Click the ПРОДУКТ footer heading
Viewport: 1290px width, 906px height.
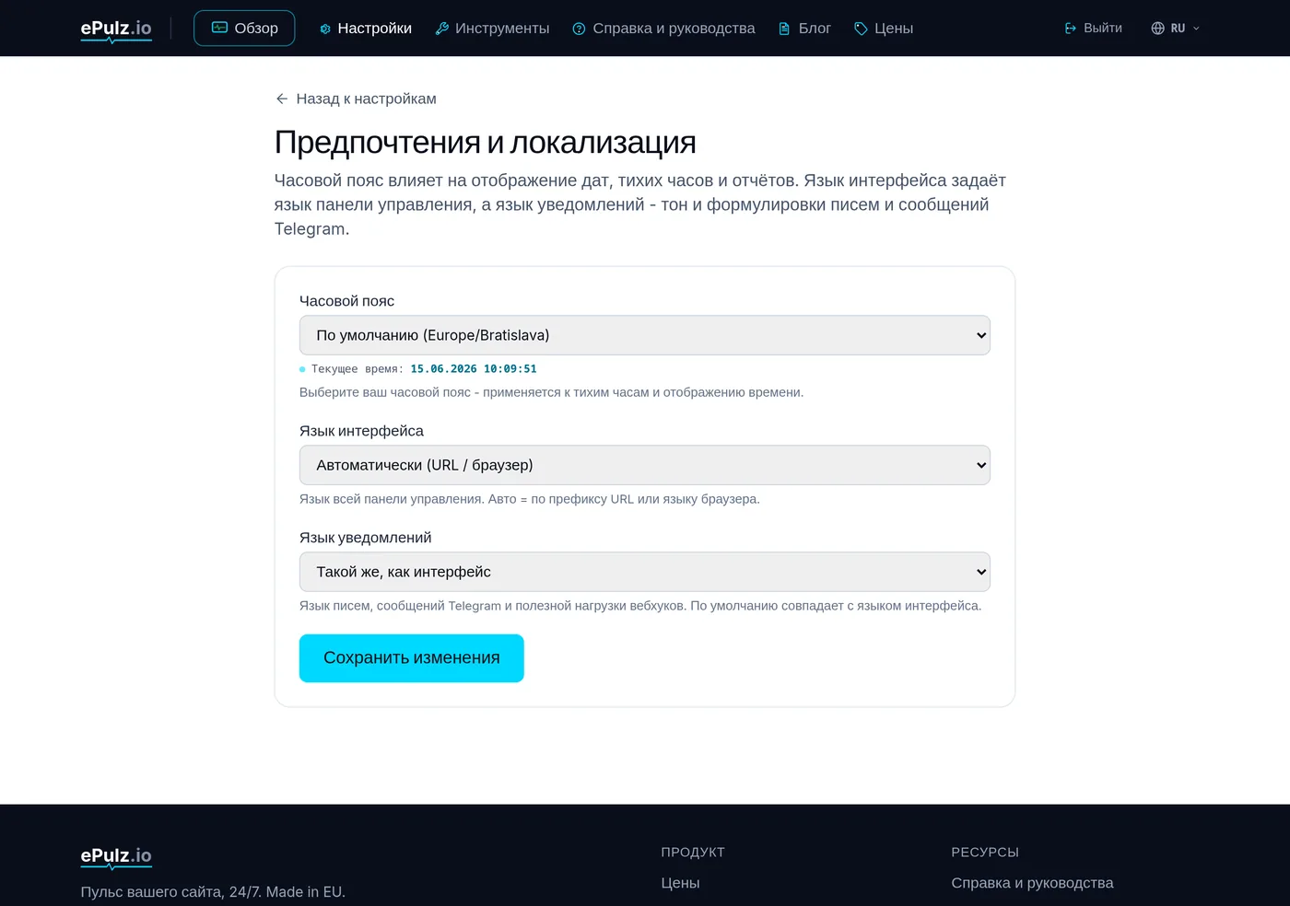pos(693,853)
